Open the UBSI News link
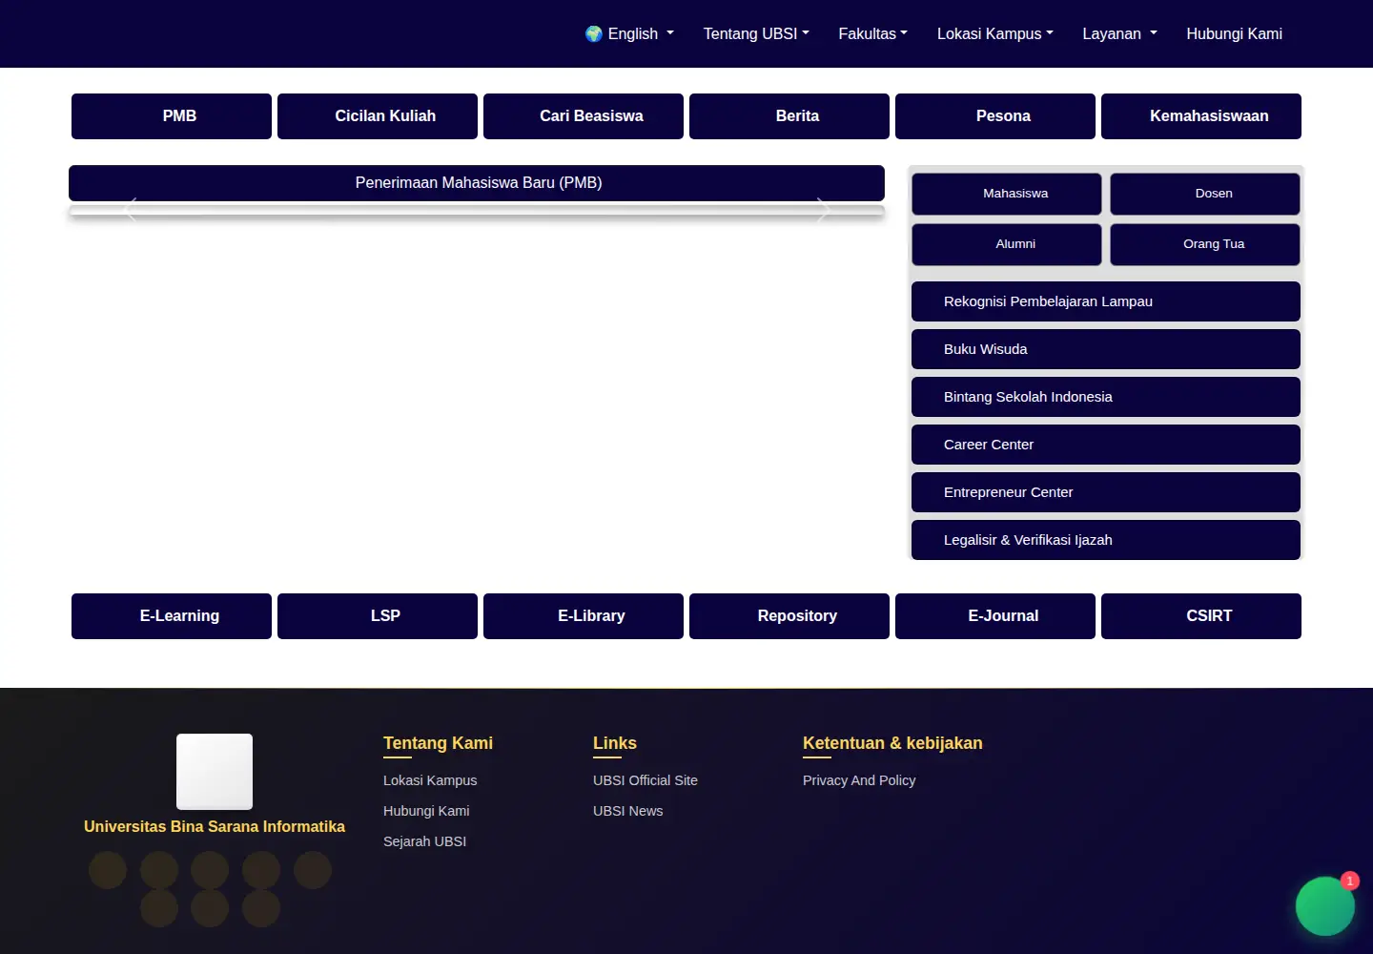This screenshot has width=1373, height=954. pyautogui.click(x=627, y=811)
